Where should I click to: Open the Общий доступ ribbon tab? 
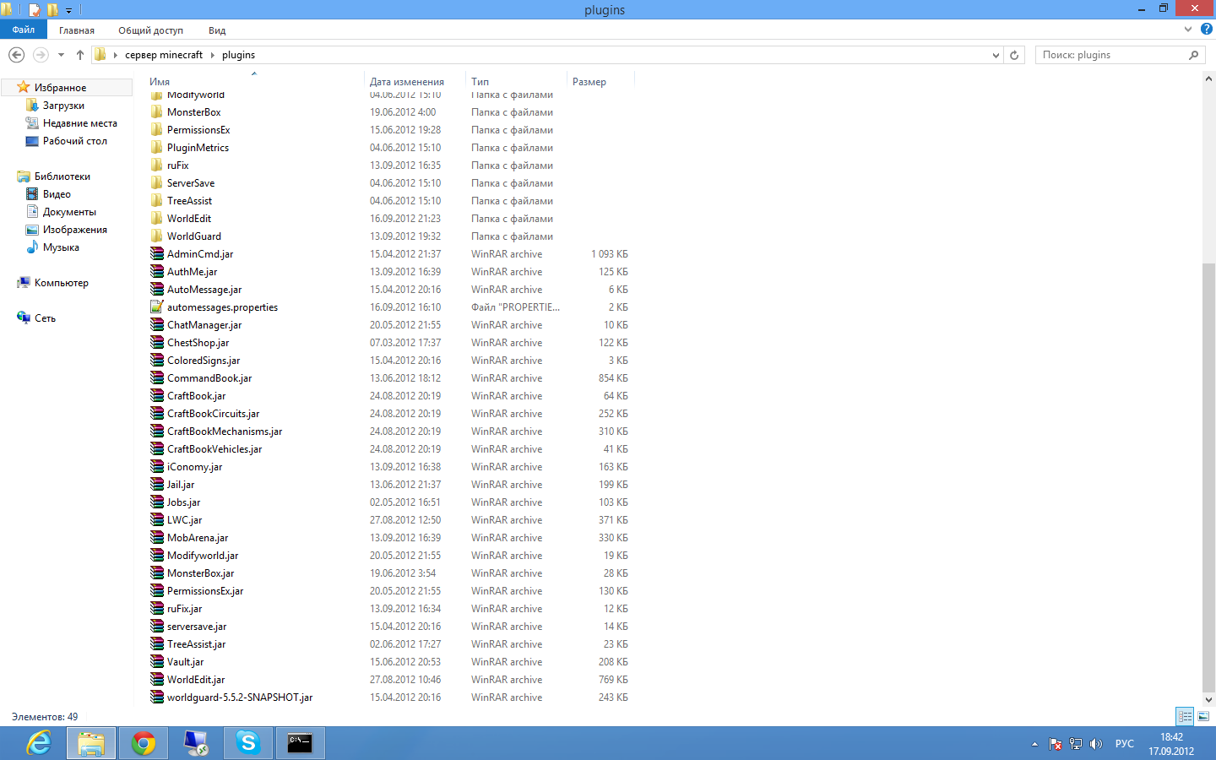click(150, 30)
